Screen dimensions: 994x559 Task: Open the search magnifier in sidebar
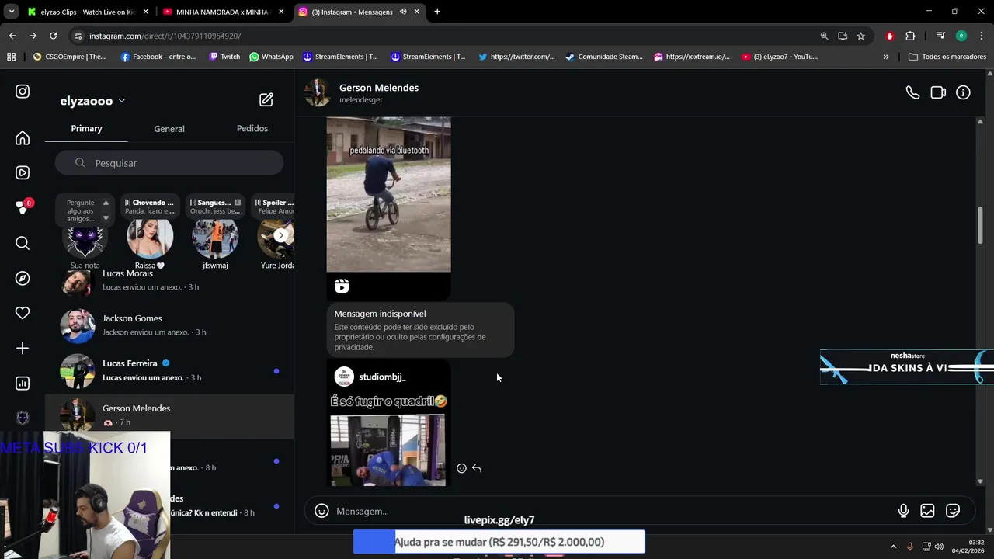tap(23, 243)
